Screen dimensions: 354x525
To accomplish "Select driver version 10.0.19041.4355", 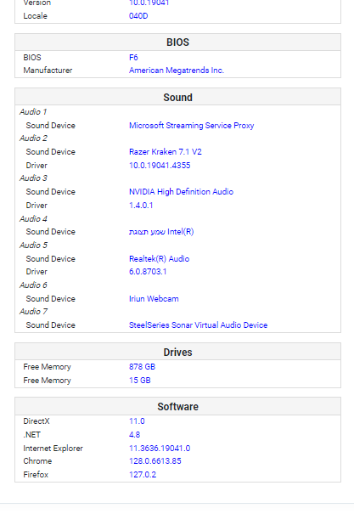I will [x=160, y=166].
